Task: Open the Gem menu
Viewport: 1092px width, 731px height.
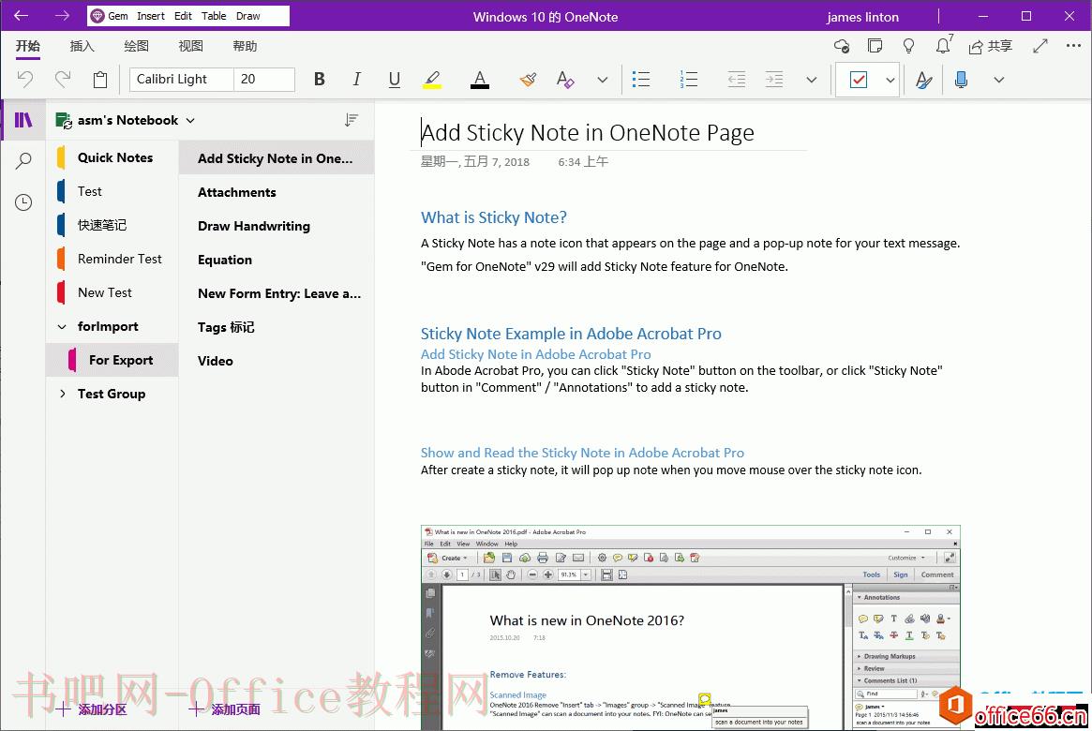Action: pyautogui.click(x=110, y=15)
